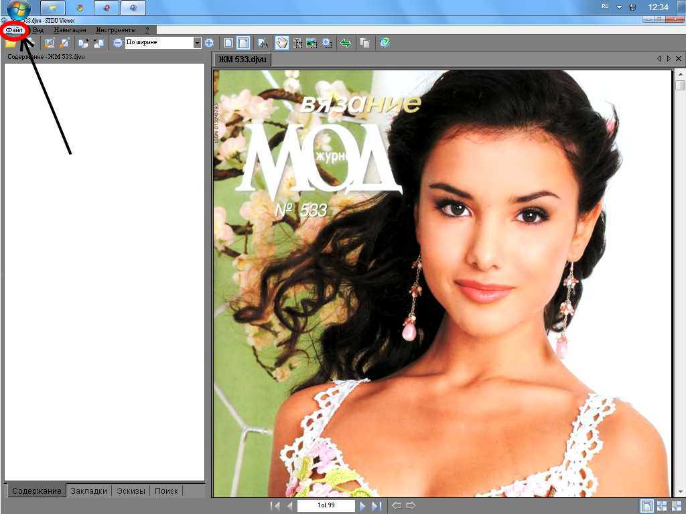This screenshot has height=514, width=686.
Task: Expand system tray hidden icons arrow
Action: tap(619, 7)
